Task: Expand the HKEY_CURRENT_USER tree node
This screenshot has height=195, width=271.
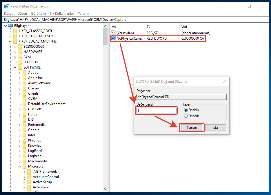Action: tap(10, 36)
